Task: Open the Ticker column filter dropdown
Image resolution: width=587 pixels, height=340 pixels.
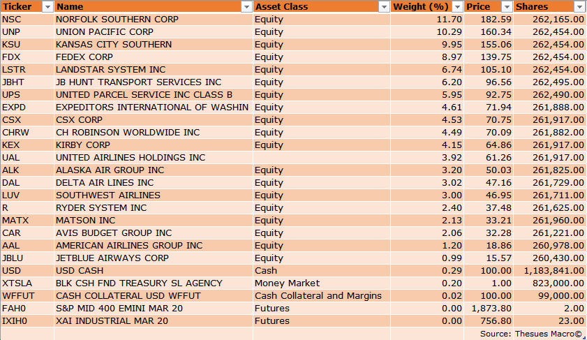Action: [x=47, y=7]
